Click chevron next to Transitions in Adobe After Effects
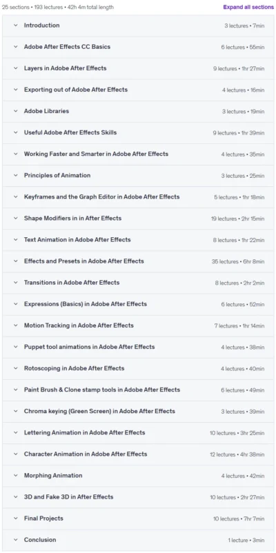Image resolution: width=276 pixels, height=553 pixels. click(x=16, y=283)
